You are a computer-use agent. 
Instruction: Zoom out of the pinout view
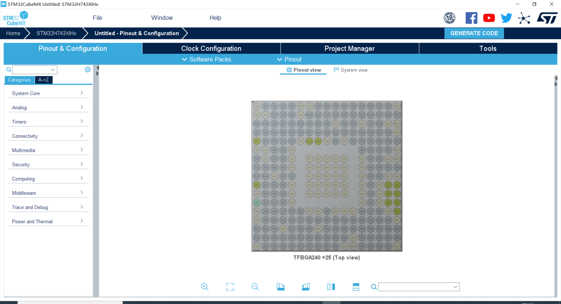pos(255,287)
